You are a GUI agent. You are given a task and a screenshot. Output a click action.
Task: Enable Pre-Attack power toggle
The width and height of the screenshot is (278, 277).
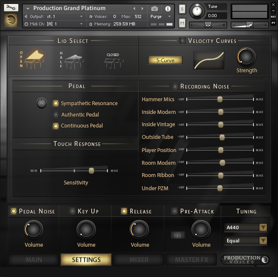click(175, 211)
